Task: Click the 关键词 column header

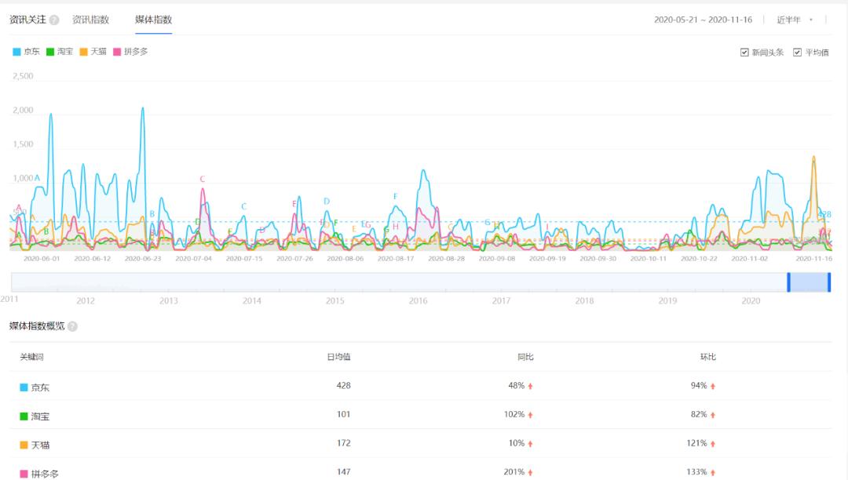Action: pos(32,357)
